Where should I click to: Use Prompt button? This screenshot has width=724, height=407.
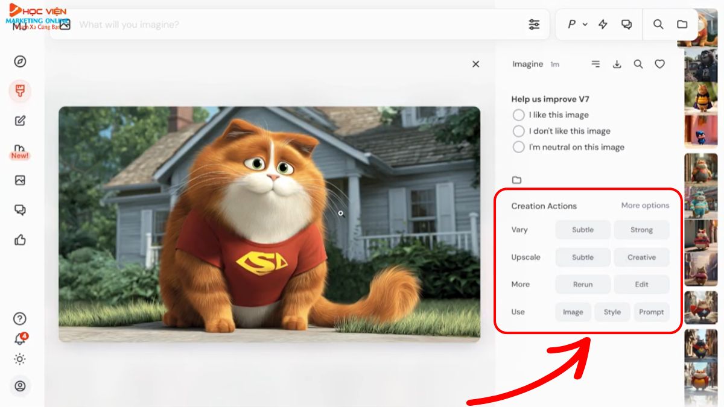click(652, 312)
